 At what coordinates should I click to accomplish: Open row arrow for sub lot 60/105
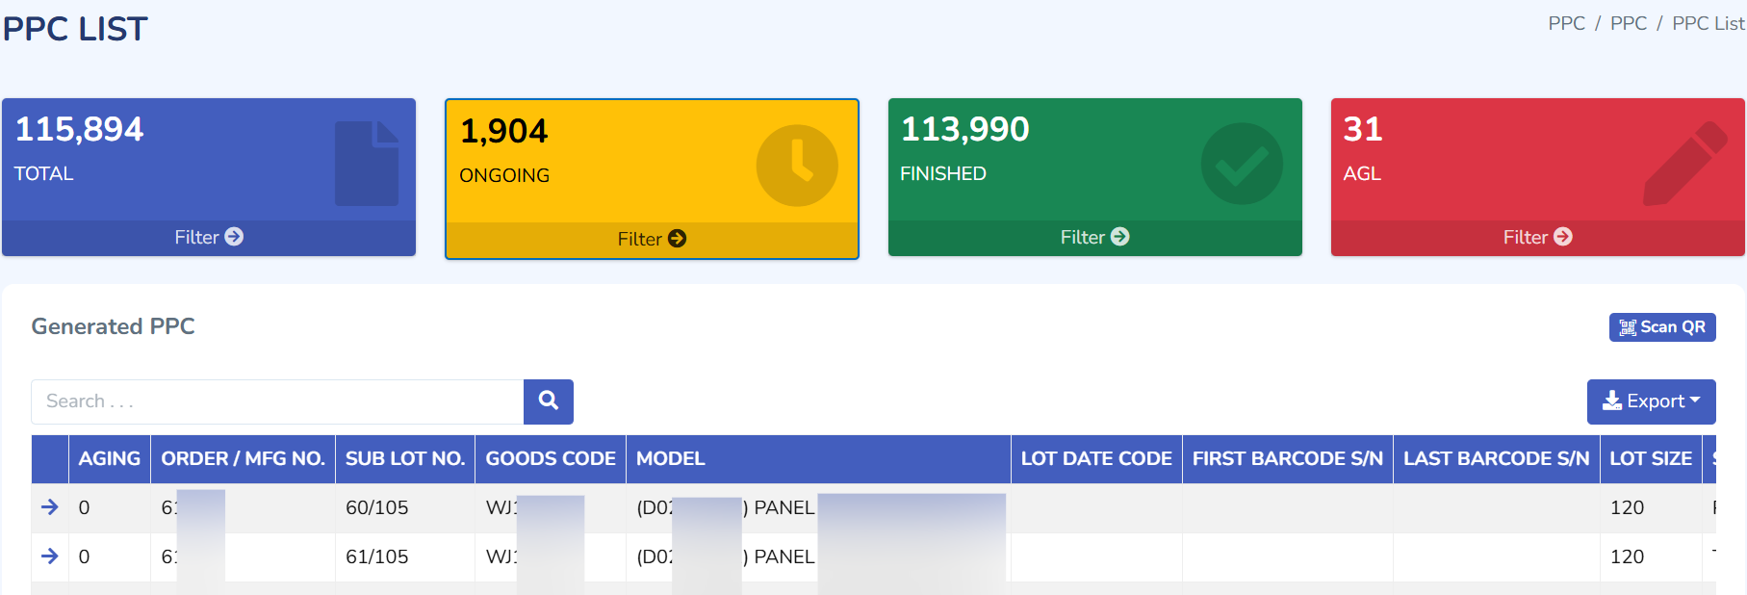(50, 507)
